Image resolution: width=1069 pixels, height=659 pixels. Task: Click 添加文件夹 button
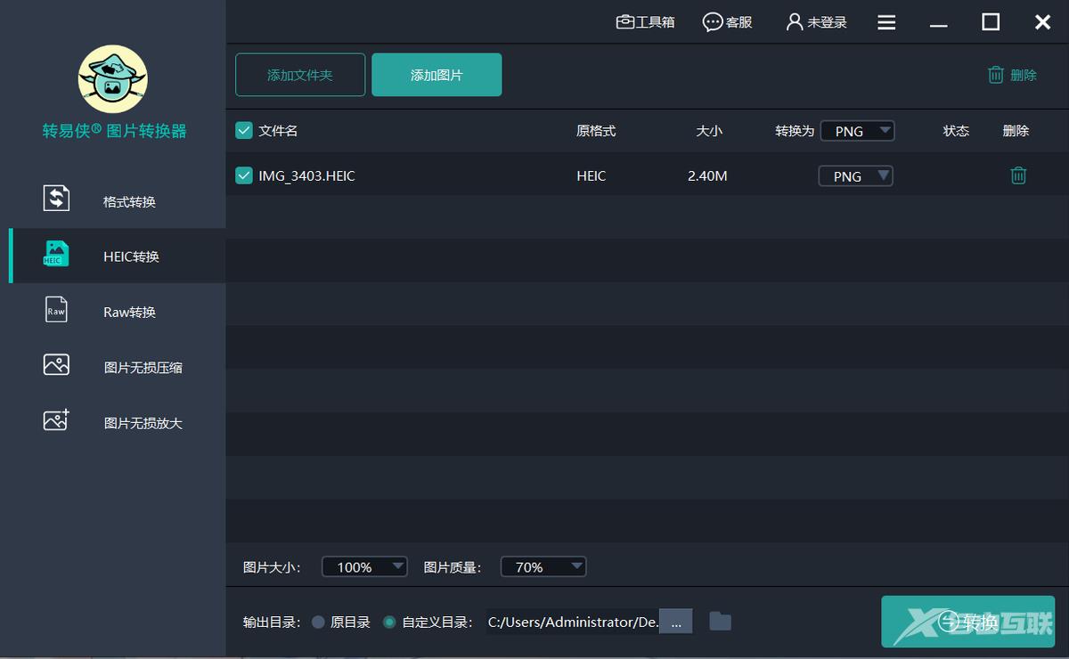[x=300, y=75]
